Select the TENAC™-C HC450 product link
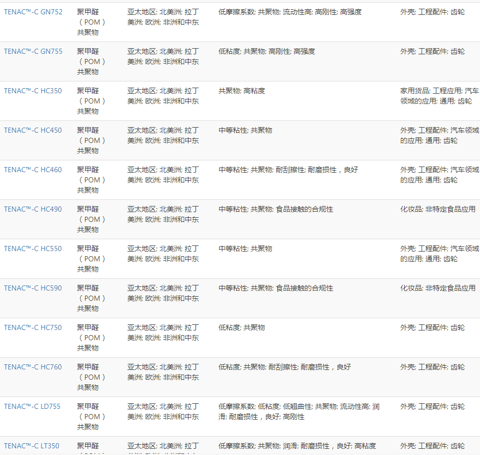Viewport: 480px width, 455px height. (x=33, y=130)
